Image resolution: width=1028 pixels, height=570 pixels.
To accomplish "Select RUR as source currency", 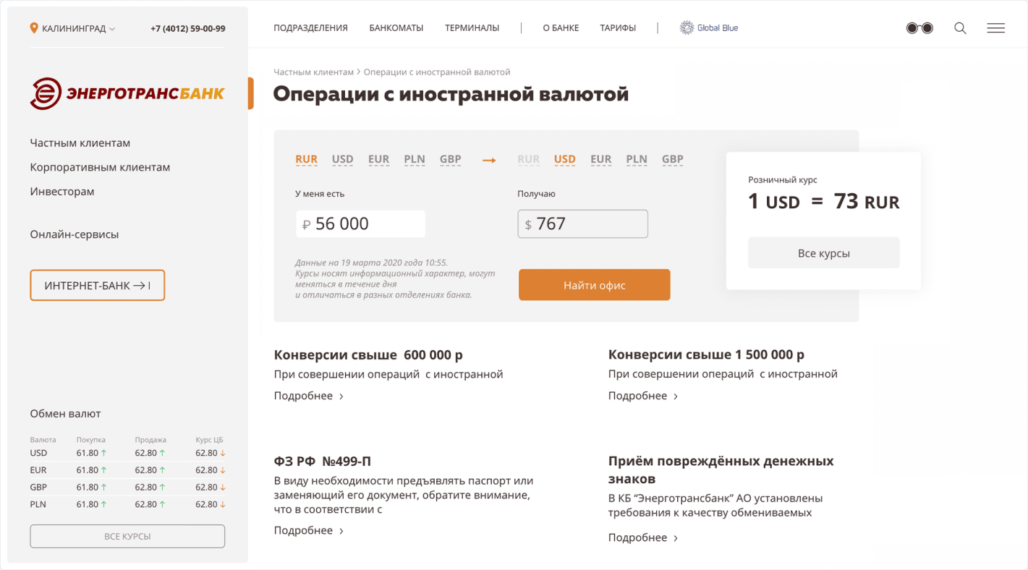I will [307, 159].
